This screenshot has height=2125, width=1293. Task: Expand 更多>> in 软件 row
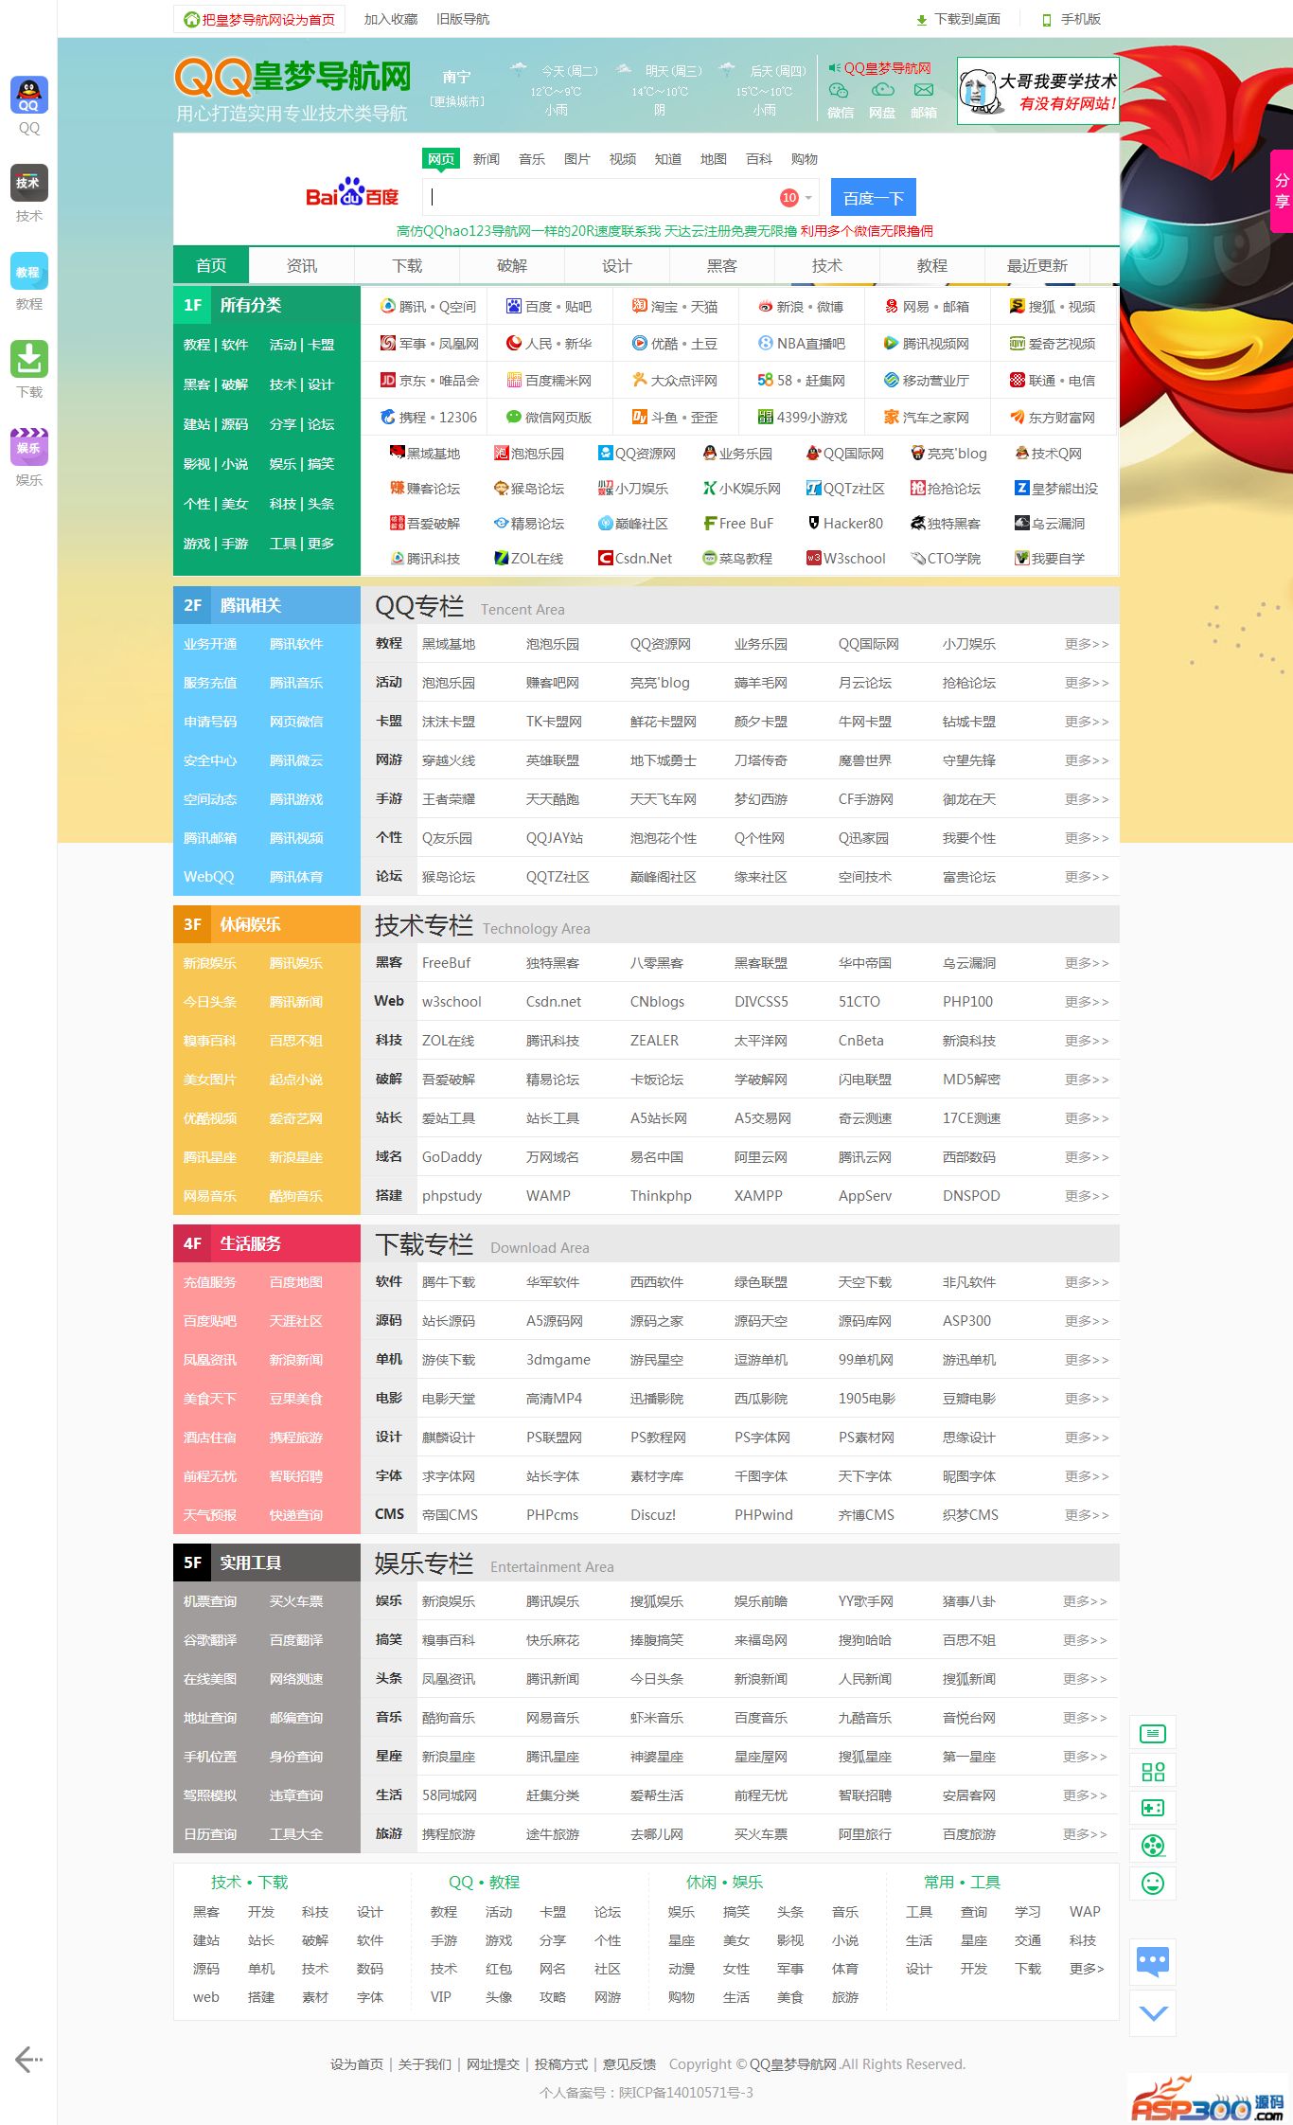click(x=1086, y=1282)
